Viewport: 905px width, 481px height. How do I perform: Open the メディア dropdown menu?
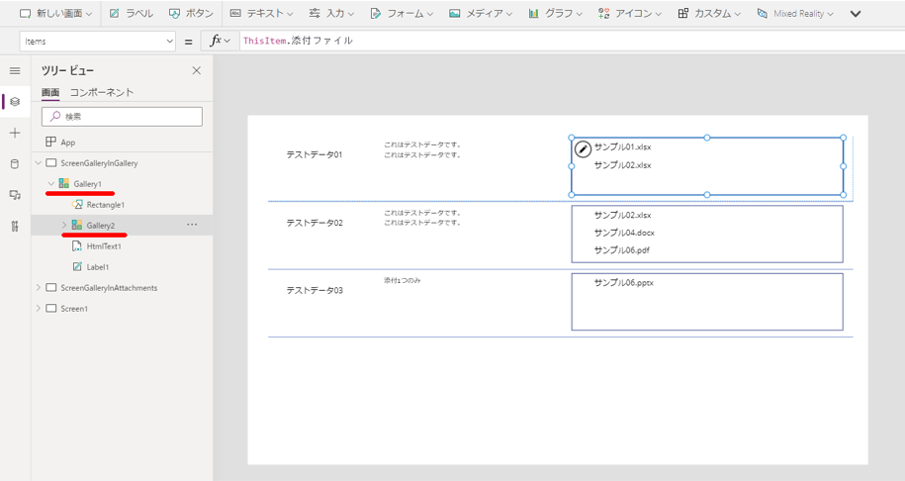pos(481,13)
